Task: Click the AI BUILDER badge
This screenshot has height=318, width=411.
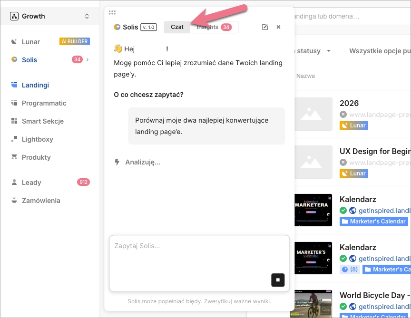Action: (x=75, y=41)
